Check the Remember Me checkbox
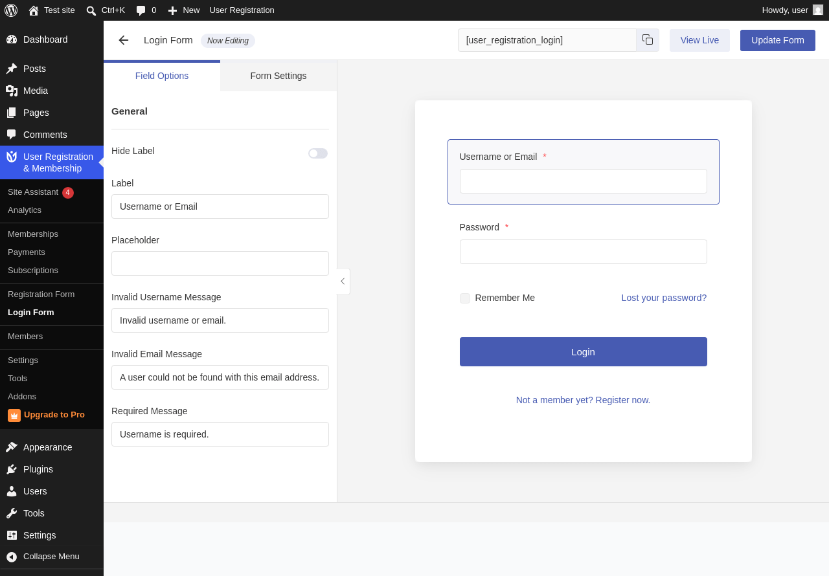 pyautogui.click(x=465, y=298)
